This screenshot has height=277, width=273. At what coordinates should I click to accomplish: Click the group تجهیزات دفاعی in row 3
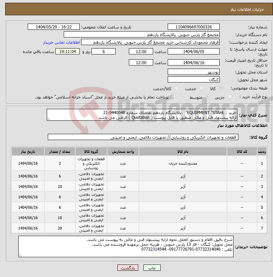91,187
